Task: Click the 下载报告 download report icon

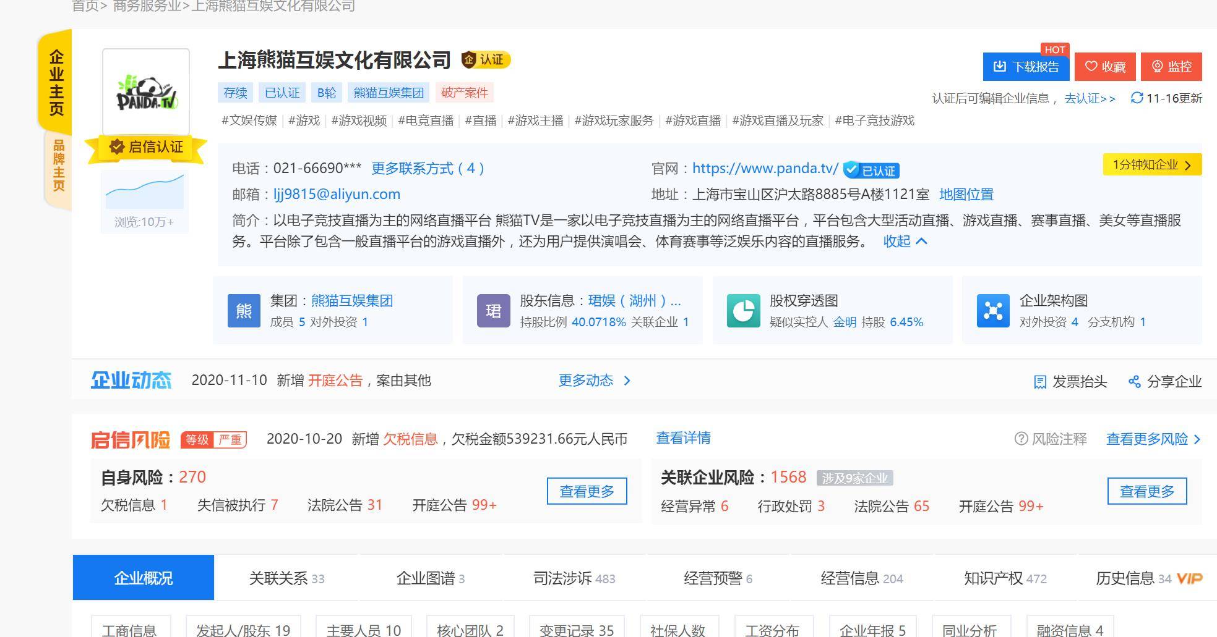Action: pyautogui.click(x=1000, y=66)
